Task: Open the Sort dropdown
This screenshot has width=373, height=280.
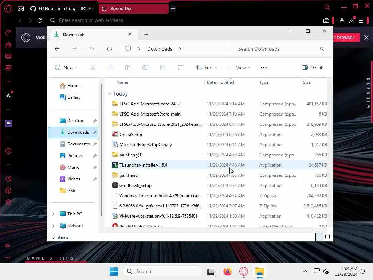Action: click(206, 67)
